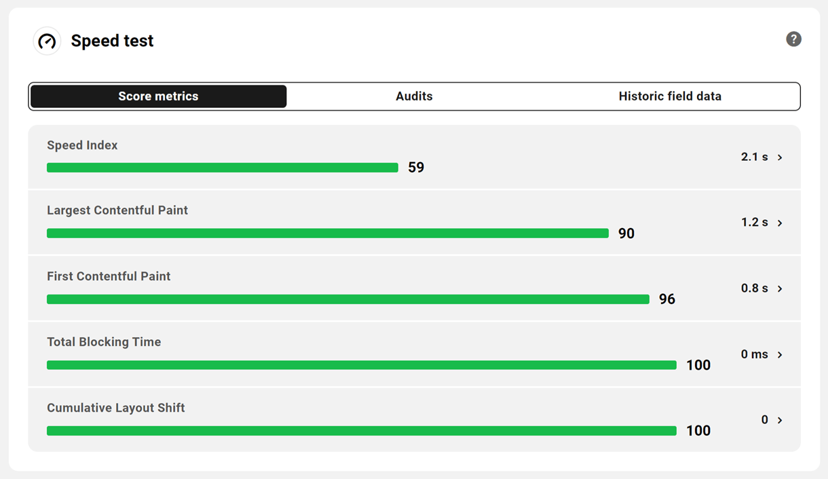Switch to the Audits tab
The width and height of the screenshot is (828, 479).
point(414,96)
